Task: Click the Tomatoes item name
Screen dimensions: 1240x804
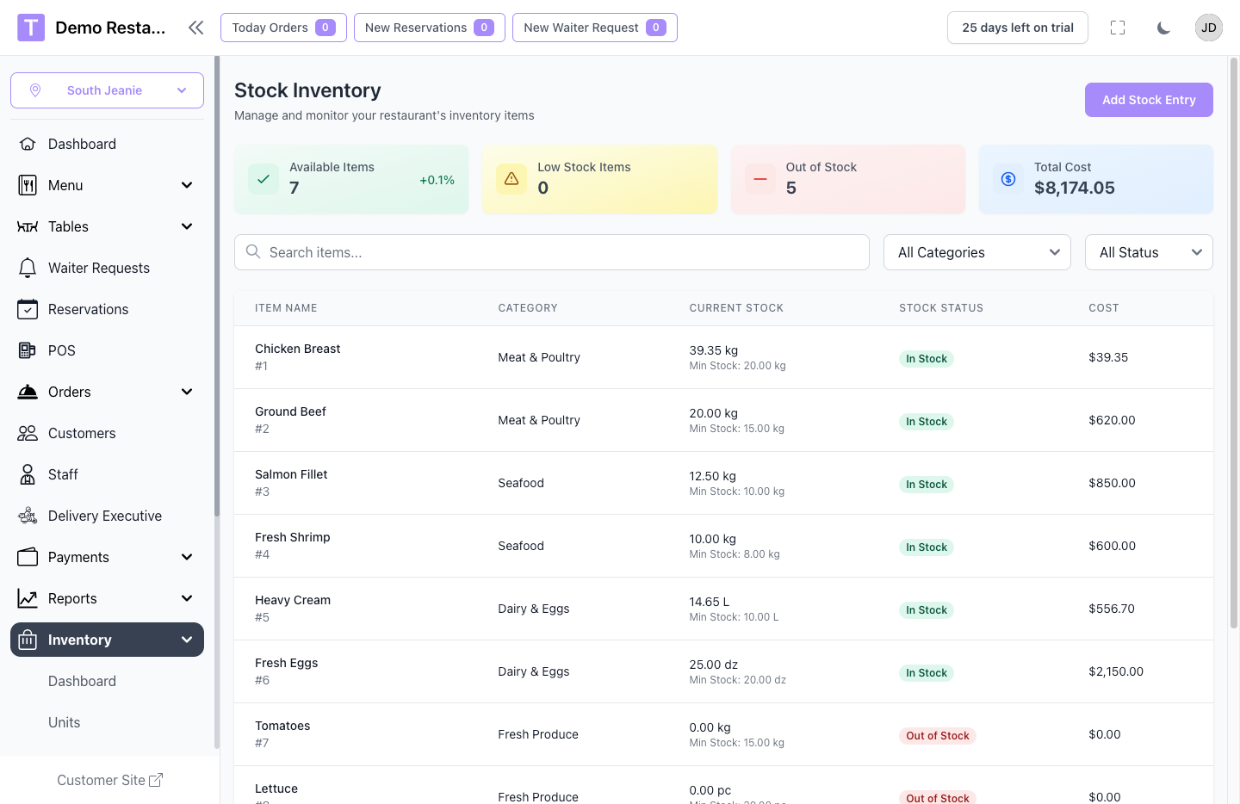Action: (x=282, y=726)
